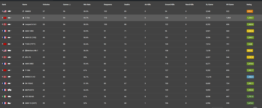Click the small class icon left of Leopard A1A1
262x108 pixels.
23,24
